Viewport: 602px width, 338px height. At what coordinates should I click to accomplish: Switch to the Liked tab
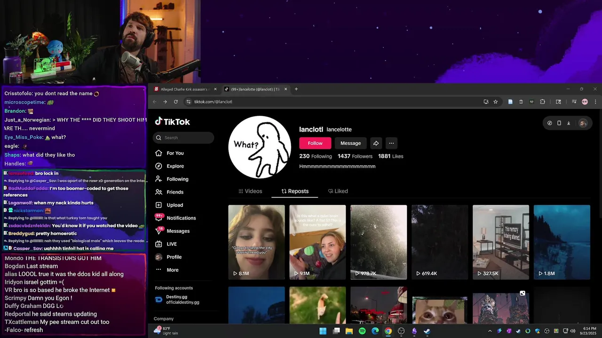338,191
